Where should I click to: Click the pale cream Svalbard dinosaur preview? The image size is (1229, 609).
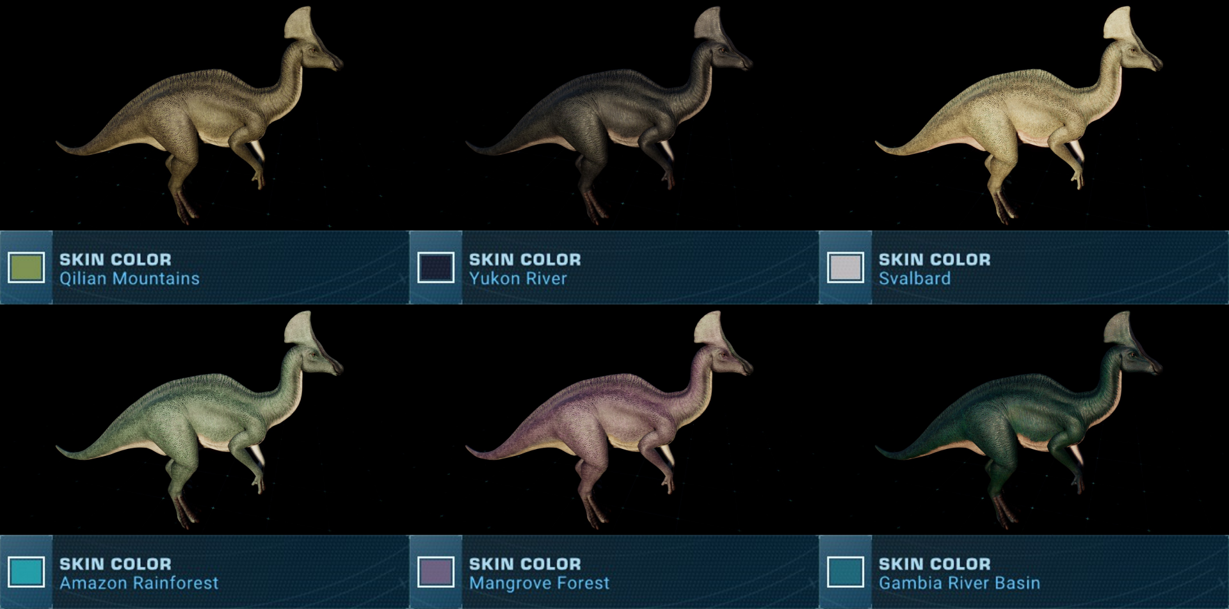[1019, 115]
